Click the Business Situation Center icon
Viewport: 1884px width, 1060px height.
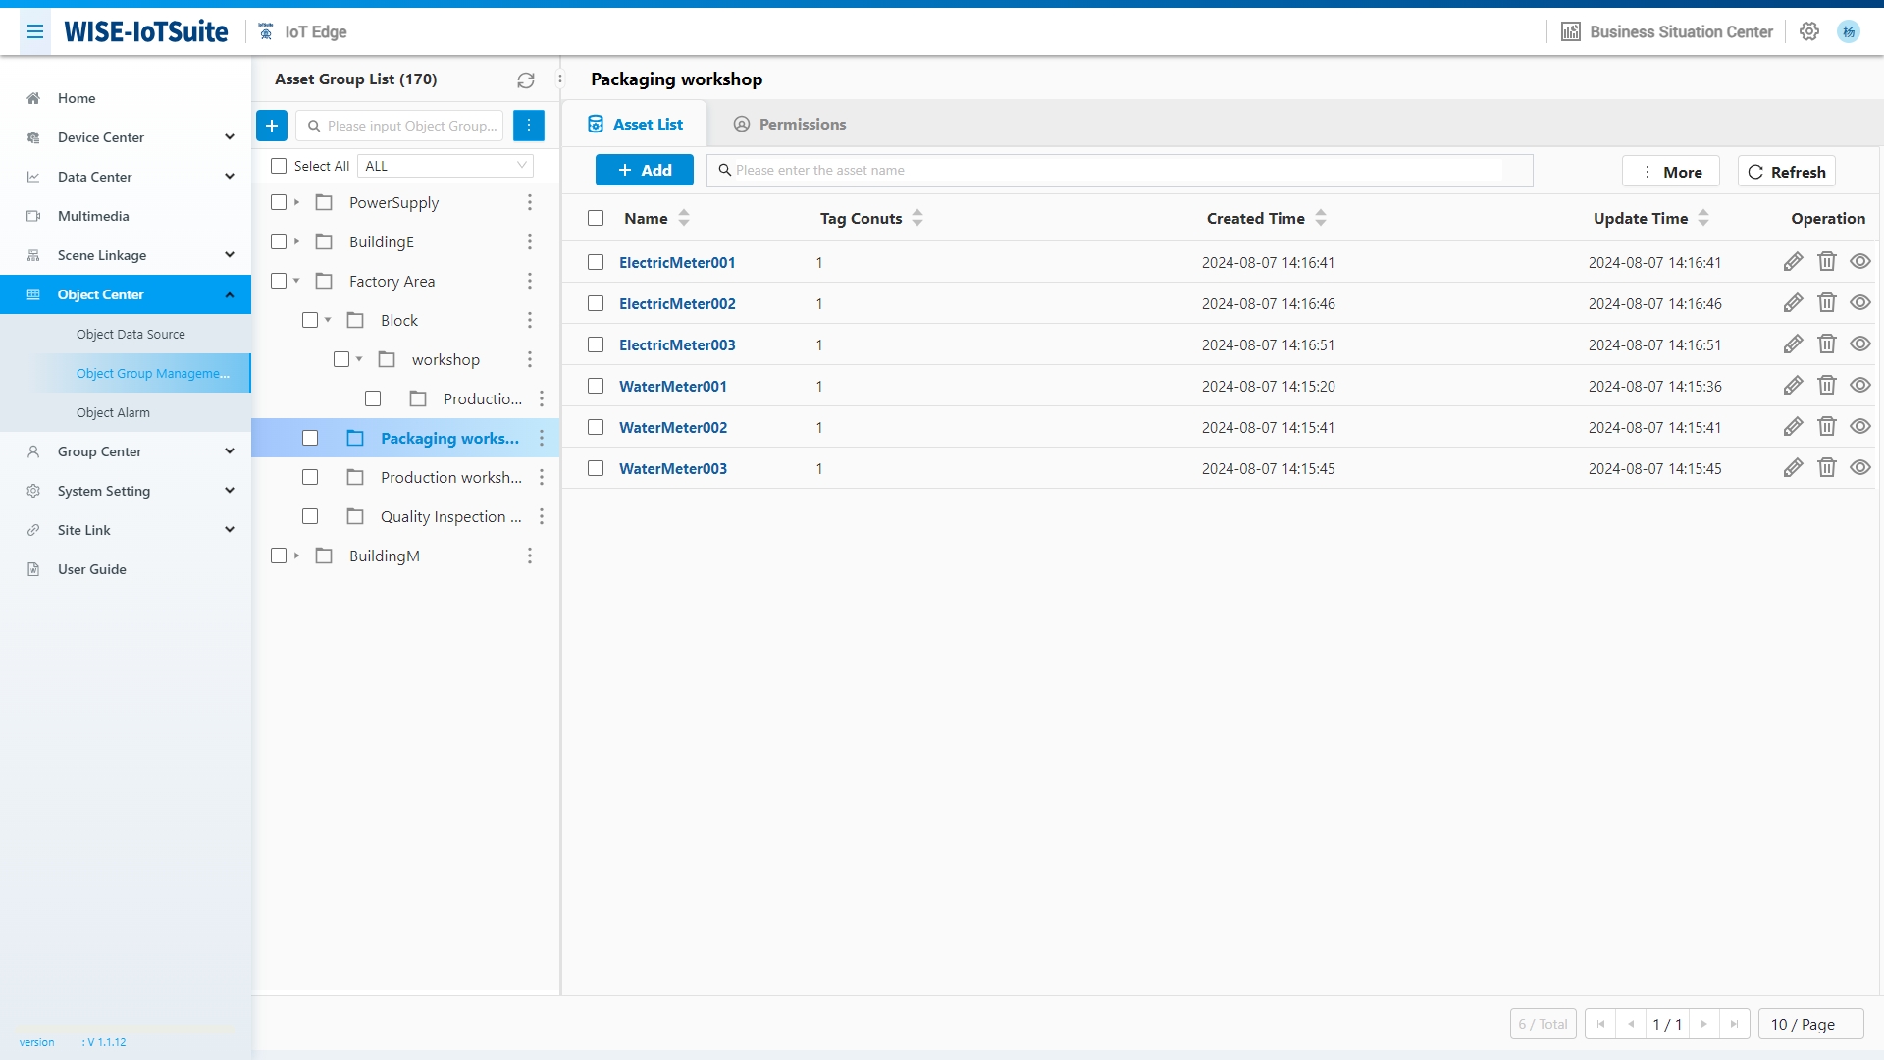[x=1571, y=31]
